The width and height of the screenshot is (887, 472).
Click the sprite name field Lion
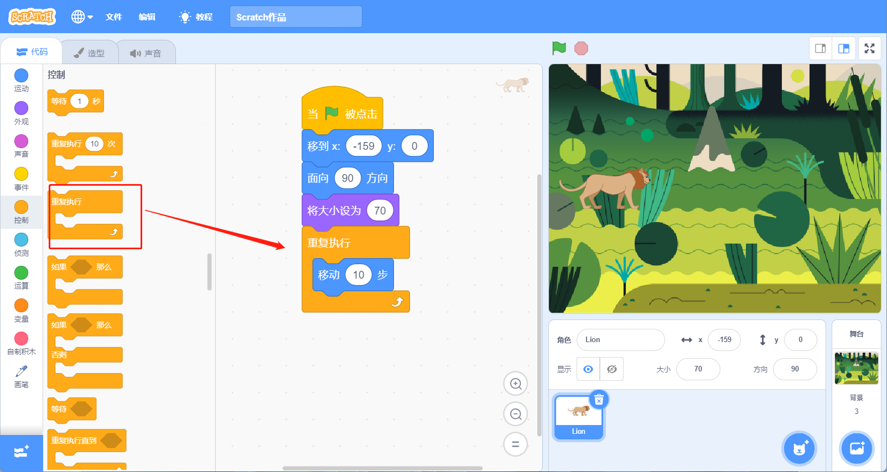pos(620,340)
